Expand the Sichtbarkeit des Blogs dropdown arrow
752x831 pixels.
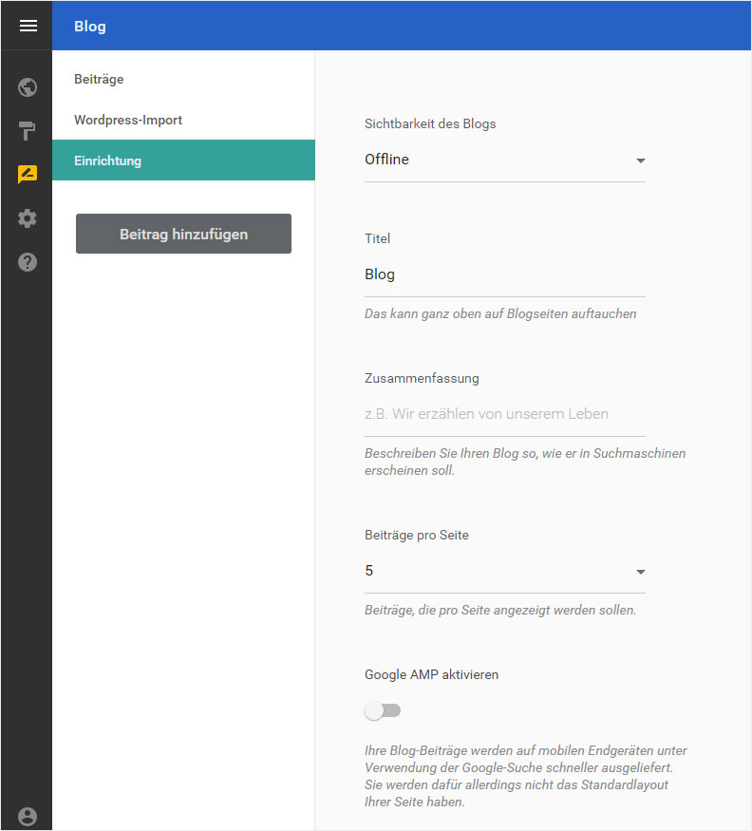[641, 161]
